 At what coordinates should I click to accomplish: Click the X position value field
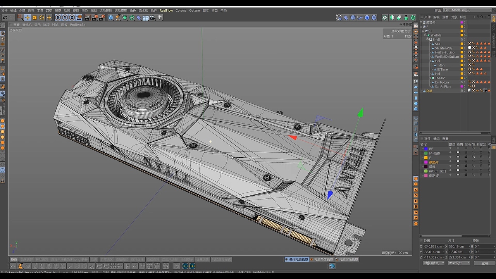click(434, 246)
